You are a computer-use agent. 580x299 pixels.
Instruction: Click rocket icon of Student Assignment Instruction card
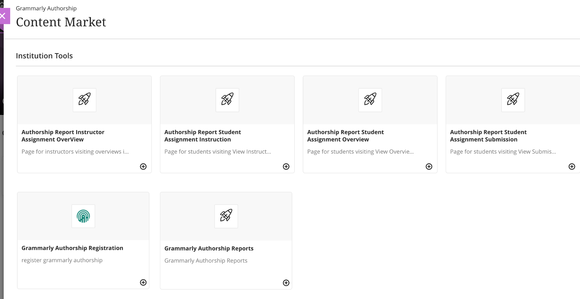click(227, 100)
